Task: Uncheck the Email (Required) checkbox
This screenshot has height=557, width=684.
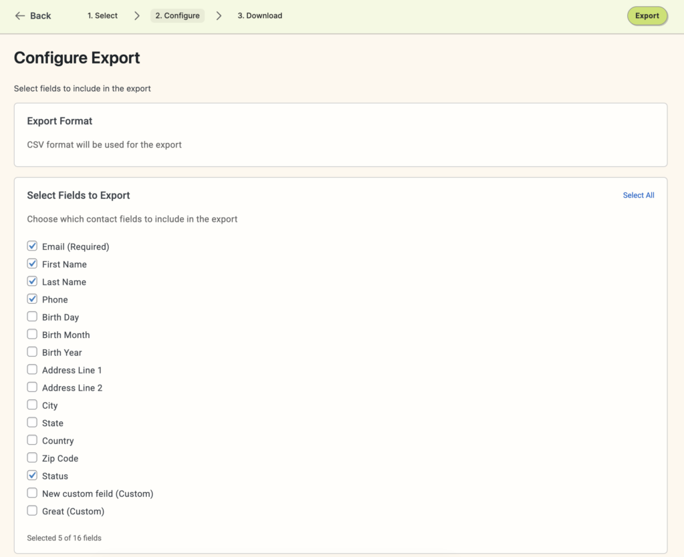Action: pos(32,246)
